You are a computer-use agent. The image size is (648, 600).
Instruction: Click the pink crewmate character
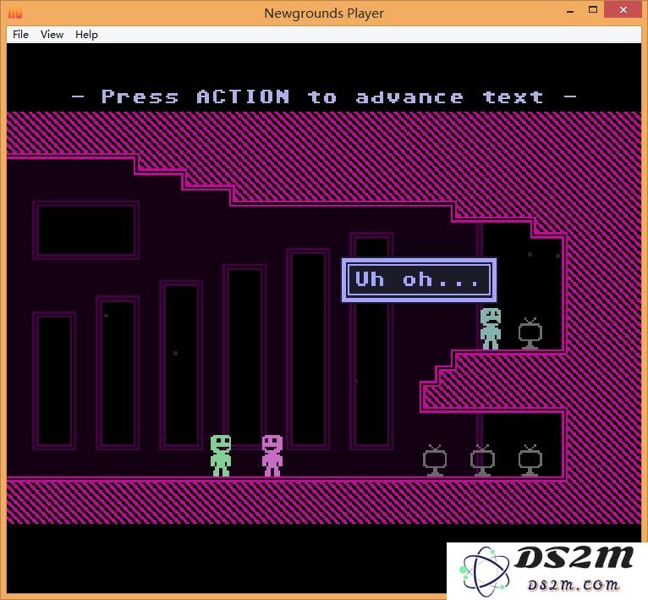tap(272, 455)
